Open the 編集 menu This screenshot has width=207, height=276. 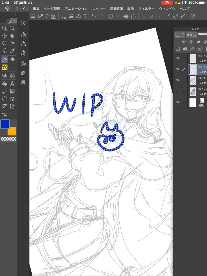pyautogui.click(x=36, y=9)
